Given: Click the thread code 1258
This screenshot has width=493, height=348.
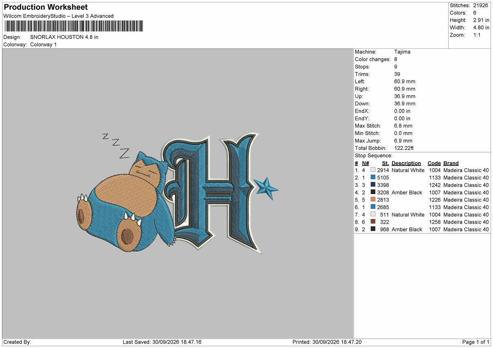Looking at the screenshot, I should coord(435,222).
